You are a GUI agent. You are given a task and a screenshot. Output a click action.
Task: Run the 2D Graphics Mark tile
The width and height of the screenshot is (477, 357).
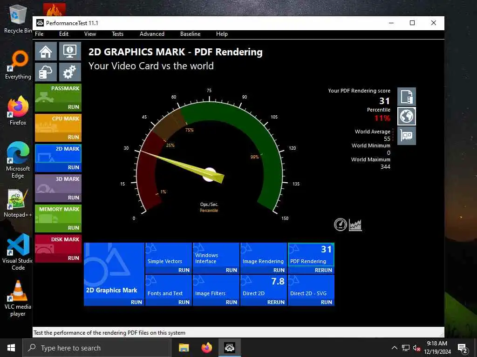114,274
